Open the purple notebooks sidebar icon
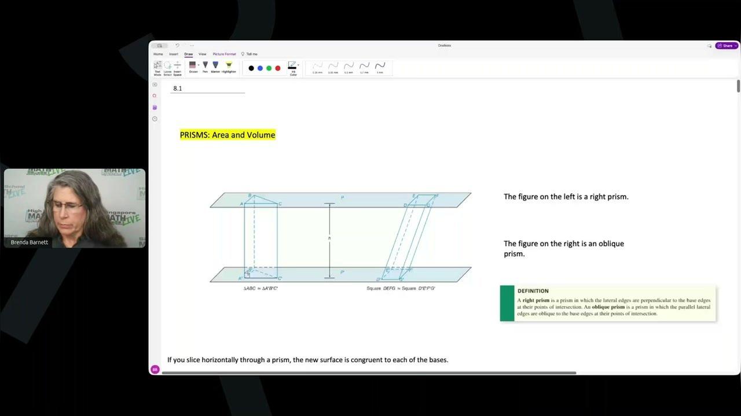This screenshot has height=416, width=741. [x=155, y=108]
